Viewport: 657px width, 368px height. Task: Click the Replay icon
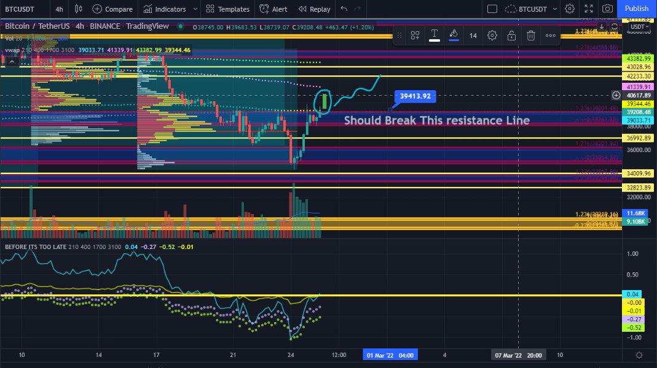313,9
